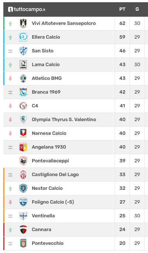Screen dimensions: 148x253
Task: Open Olympia Thyrus S. Valentino team page
Action: pyautogui.click(x=64, y=120)
